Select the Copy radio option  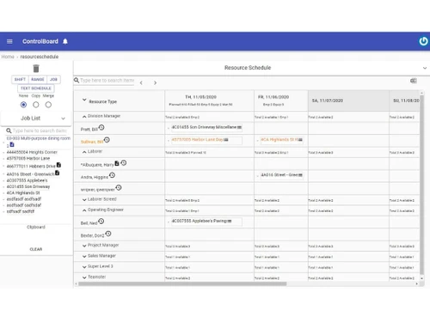pos(36,105)
